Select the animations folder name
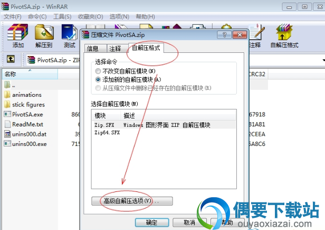 pyautogui.click(x=27, y=95)
